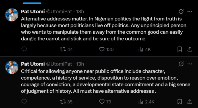Open Grok explain icon on first tweet

pyautogui.click(x=181, y=12)
